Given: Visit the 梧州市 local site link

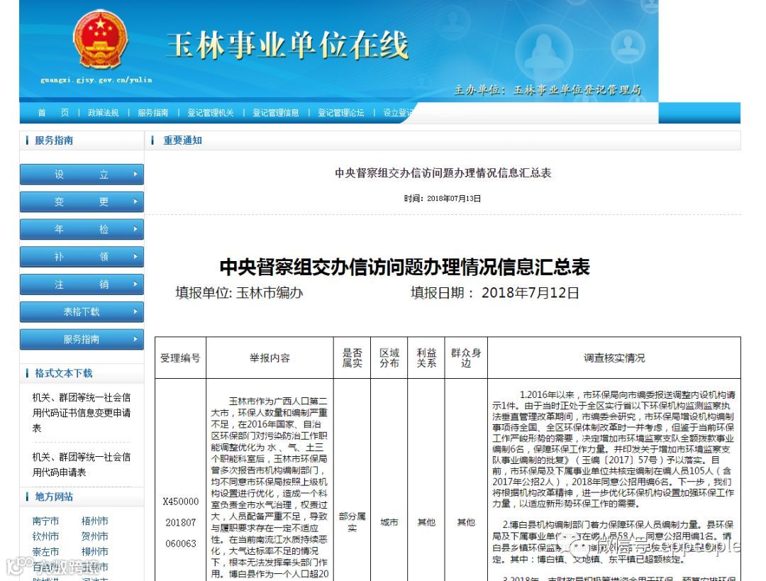Looking at the screenshot, I should pyautogui.click(x=95, y=521).
